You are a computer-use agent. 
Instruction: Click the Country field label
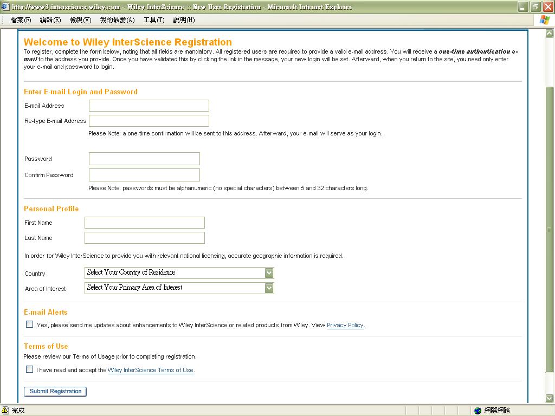tap(35, 274)
